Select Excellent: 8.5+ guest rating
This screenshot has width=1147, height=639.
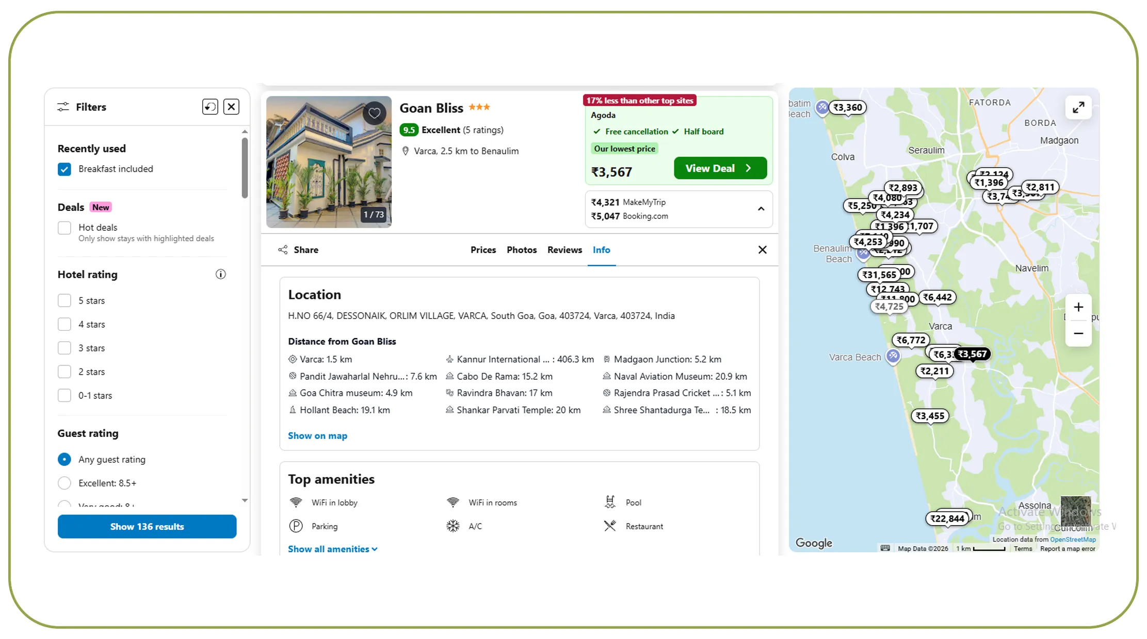pos(64,483)
